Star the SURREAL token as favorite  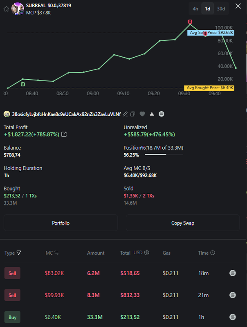pyautogui.click(x=6, y=9)
